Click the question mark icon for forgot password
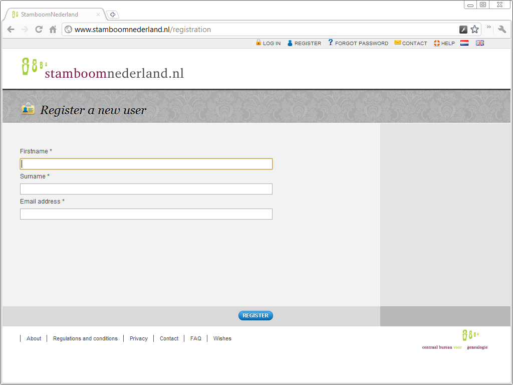 pyautogui.click(x=331, y=43)
